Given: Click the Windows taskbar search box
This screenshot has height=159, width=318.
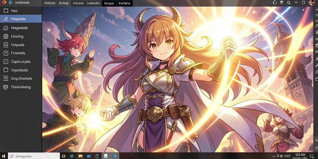Looking at the screenshot, I should pos(34,156).
